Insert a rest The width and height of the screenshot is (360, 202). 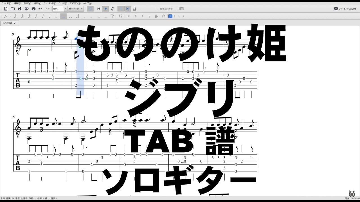coord(120,16)
